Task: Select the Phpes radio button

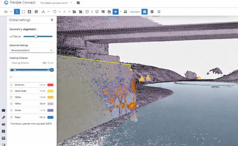Action: pyautogui.click(x=12, y=117)
